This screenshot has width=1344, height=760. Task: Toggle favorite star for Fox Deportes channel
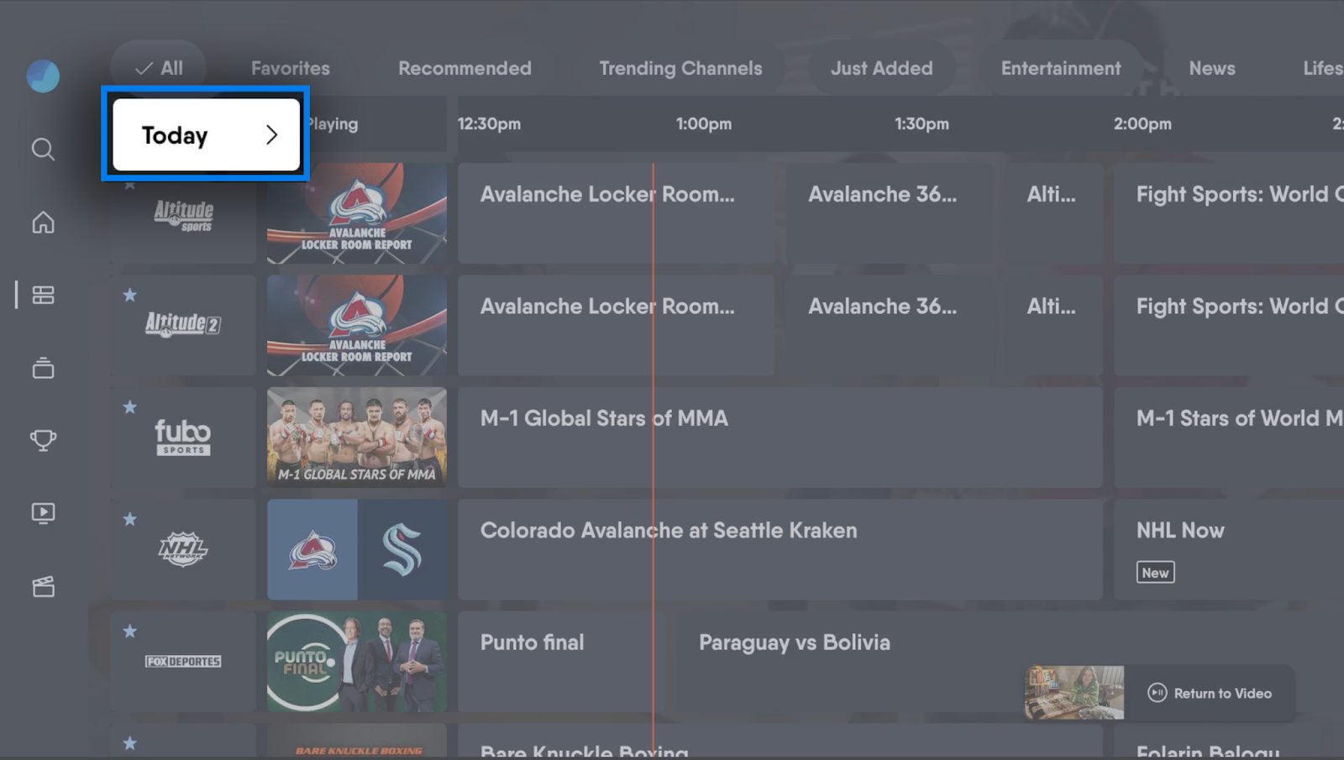pos(129,631)
